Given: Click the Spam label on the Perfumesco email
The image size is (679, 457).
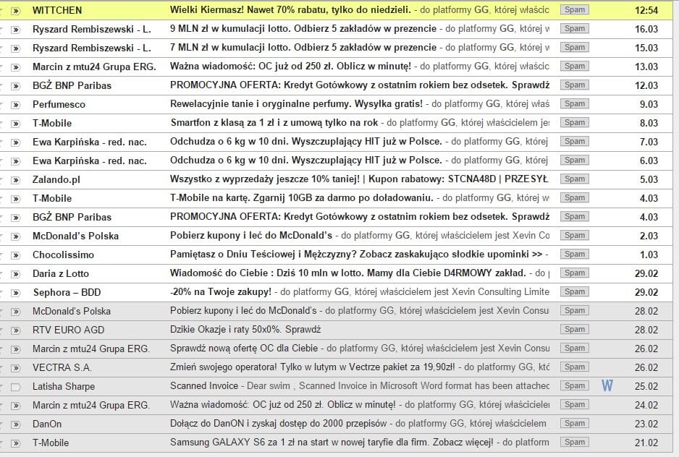Looking at the screenshot, I should [x=575, y=103].
